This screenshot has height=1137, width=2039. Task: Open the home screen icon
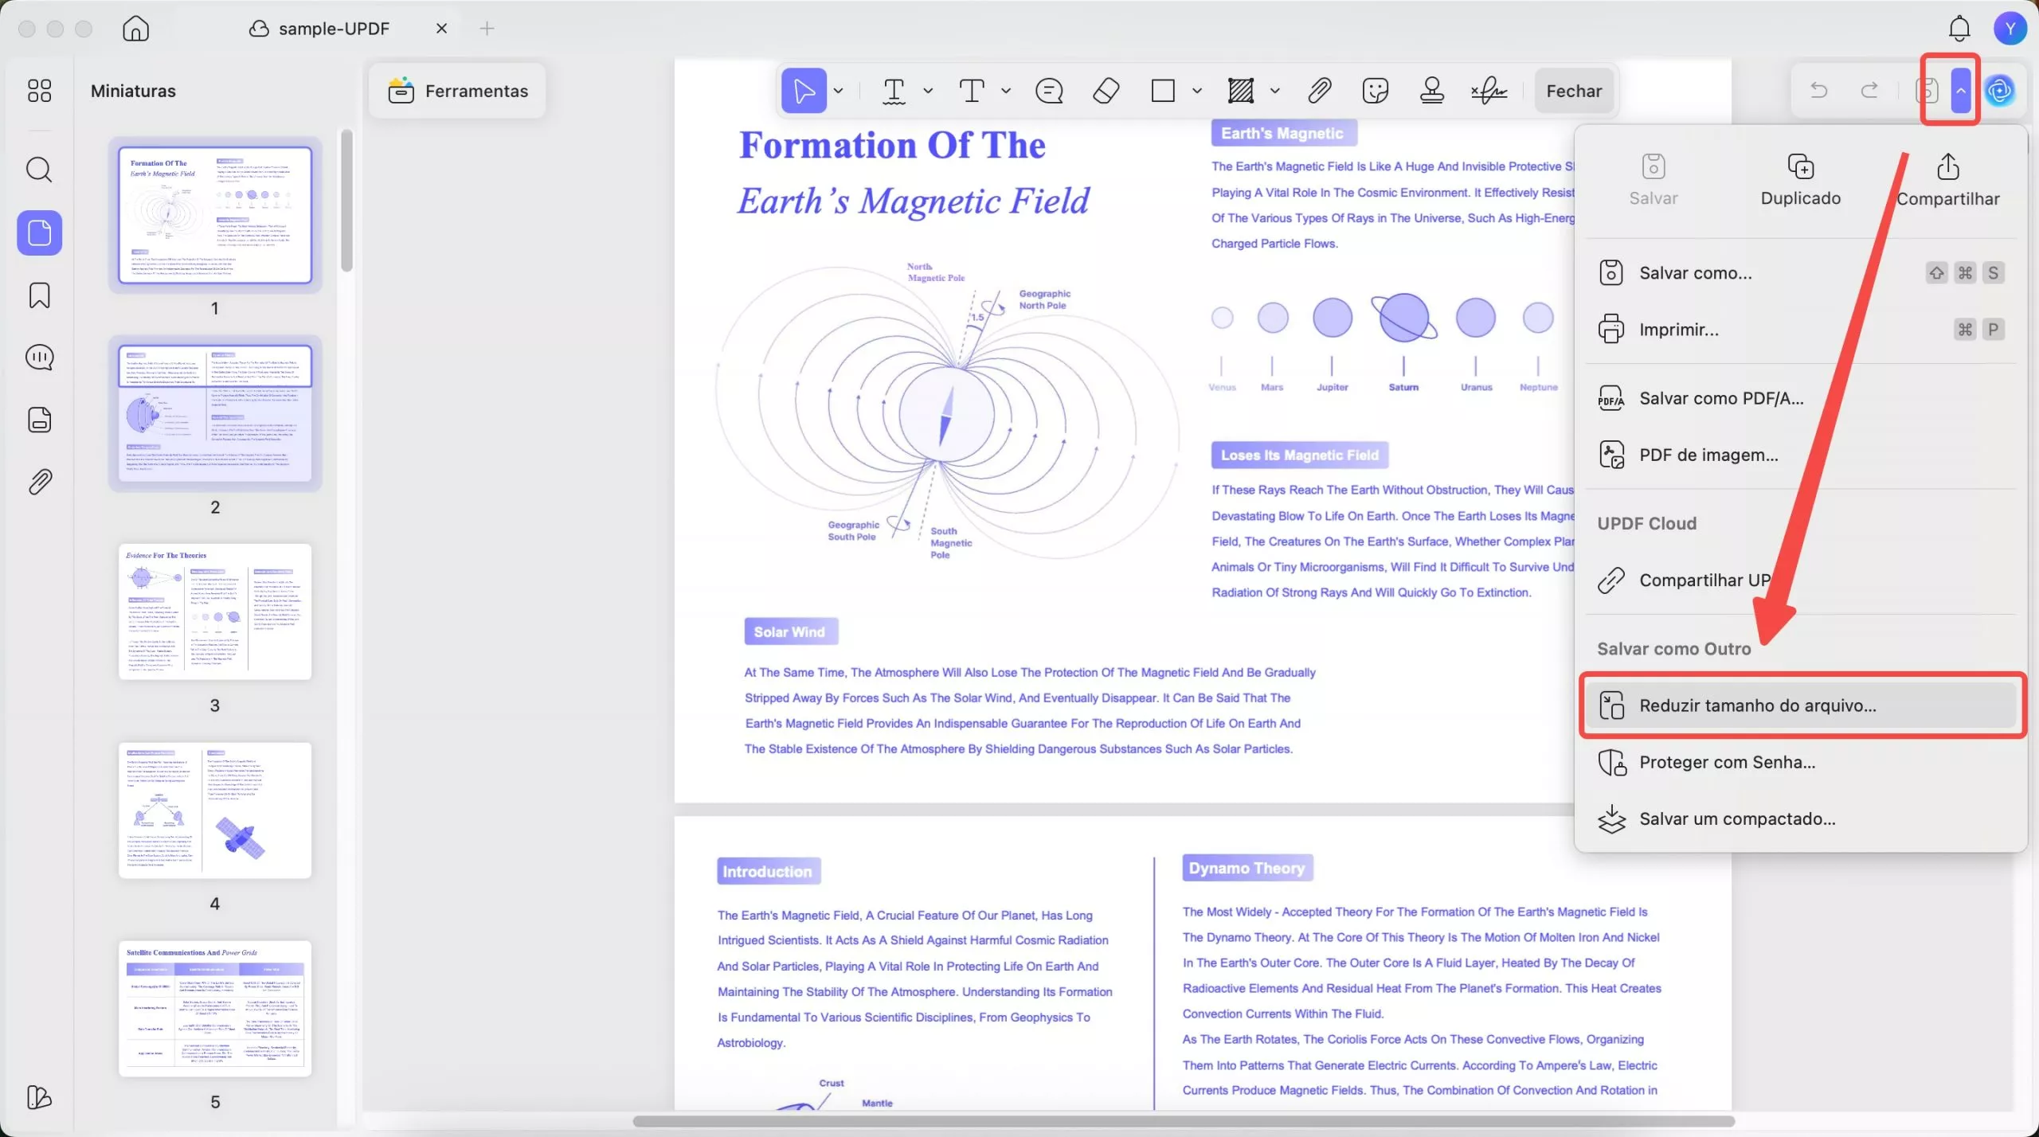pyautogui.click(x=136, y=29)
